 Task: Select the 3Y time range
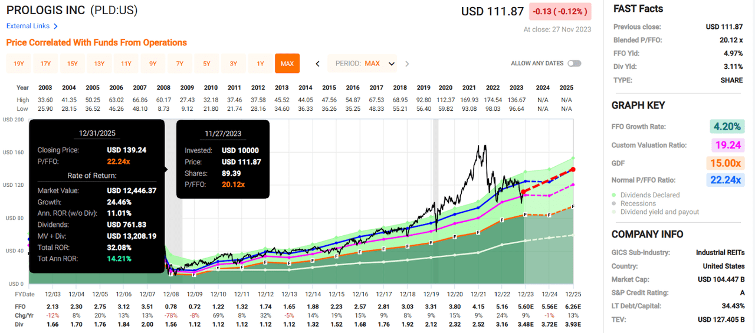[x=233, y=63]
